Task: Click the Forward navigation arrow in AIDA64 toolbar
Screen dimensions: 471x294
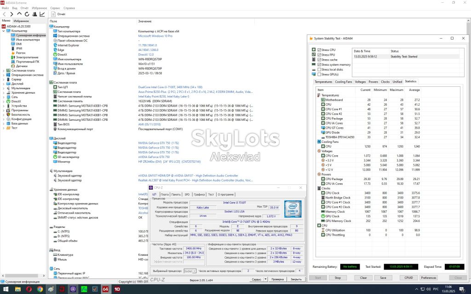Action: (x=11, y=14)
